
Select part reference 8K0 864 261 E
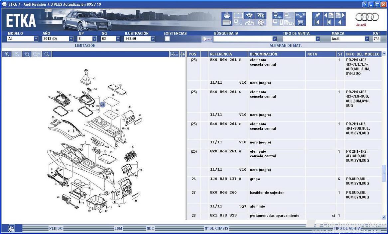point(226,60)
